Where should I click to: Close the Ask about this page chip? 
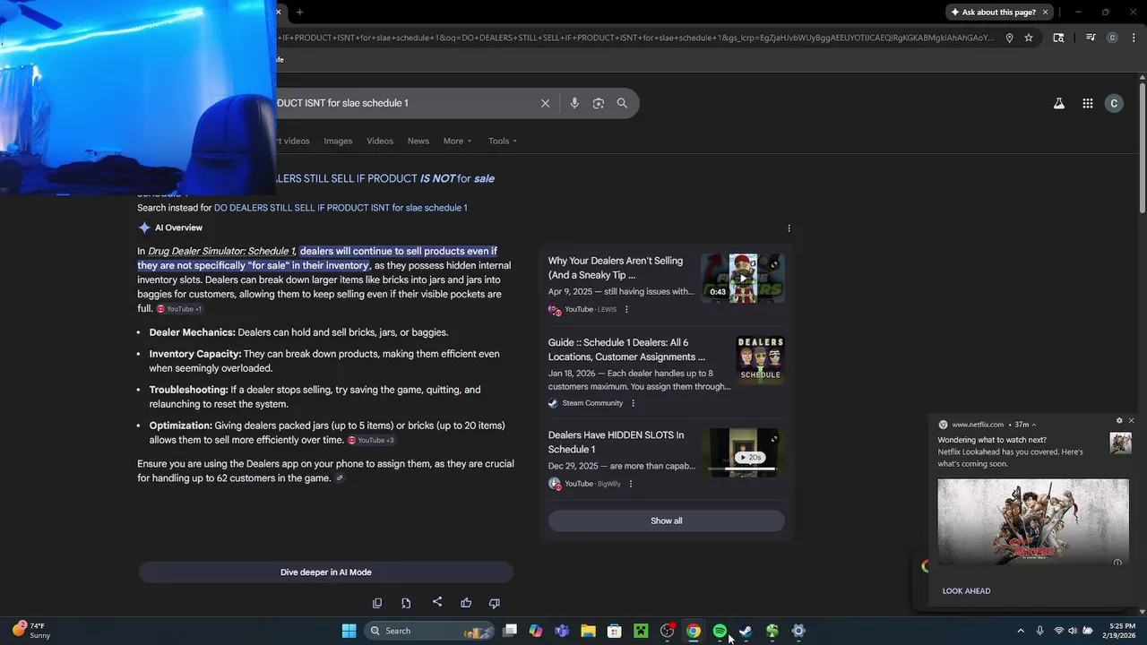1045,13
